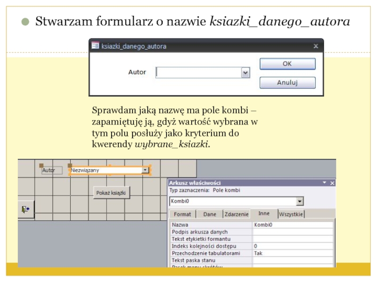Click the Nazwa property value field Kombi0

(292, 225)
